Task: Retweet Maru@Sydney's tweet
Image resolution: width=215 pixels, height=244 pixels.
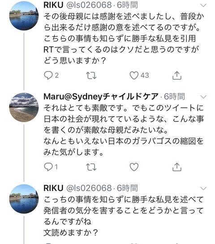Action: point(91,167)
